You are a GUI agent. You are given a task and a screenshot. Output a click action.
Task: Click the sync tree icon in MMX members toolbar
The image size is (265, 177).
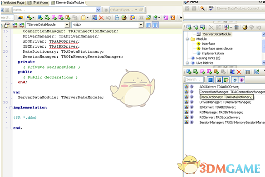point(256,72)
